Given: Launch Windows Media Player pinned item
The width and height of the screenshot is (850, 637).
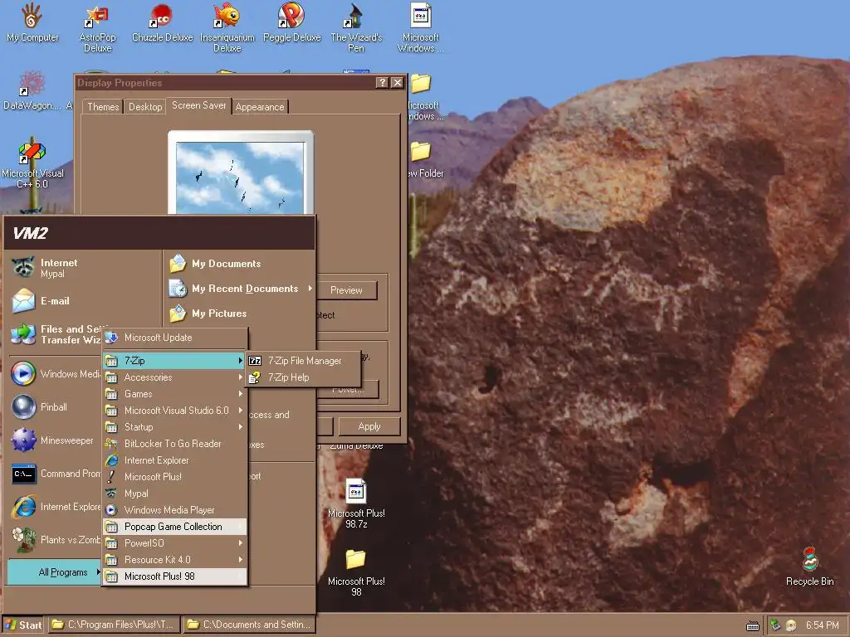Looking at the screenshot, I should pos(56,374).
